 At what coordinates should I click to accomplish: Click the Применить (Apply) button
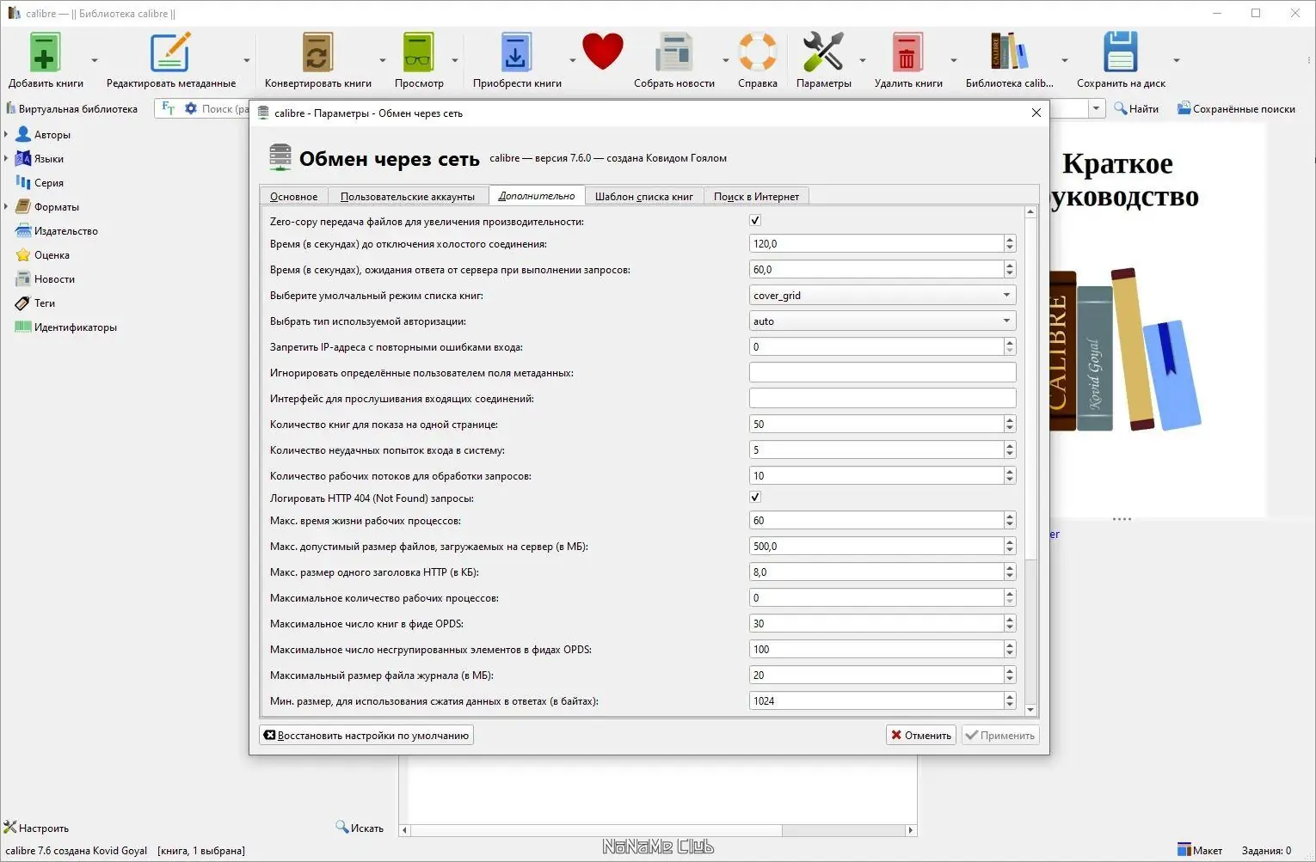[1000, 736]
